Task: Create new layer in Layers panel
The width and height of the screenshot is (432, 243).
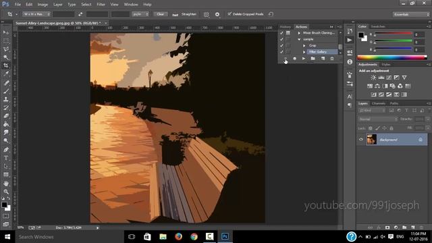Action: pos(412,227)
